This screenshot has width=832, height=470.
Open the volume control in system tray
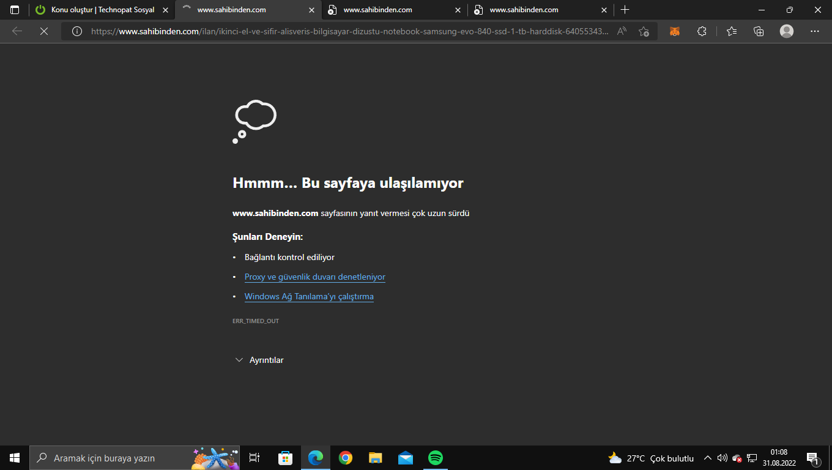[x=722, y=458]
